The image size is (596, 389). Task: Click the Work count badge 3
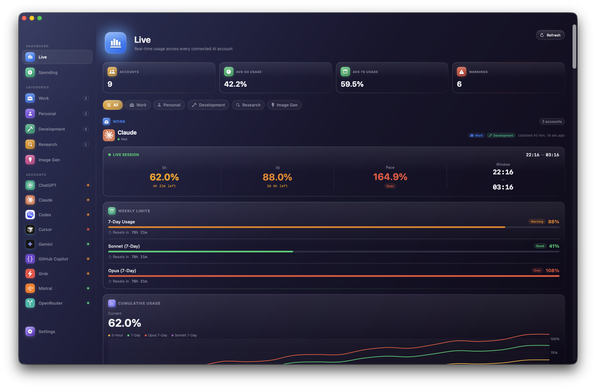click(x=86, y=98)
